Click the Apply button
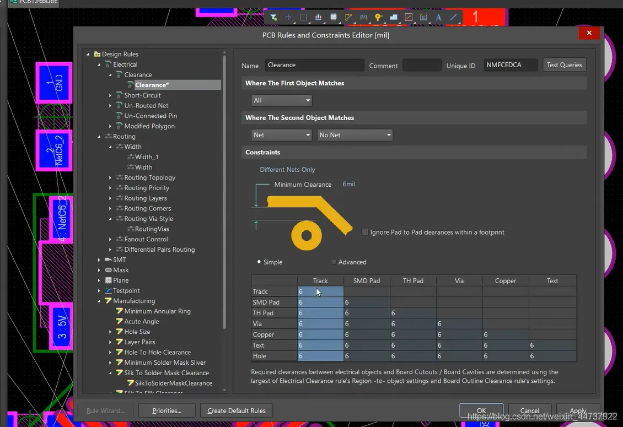The width and height of the screenshot is (623, 427). click(578, 410)
